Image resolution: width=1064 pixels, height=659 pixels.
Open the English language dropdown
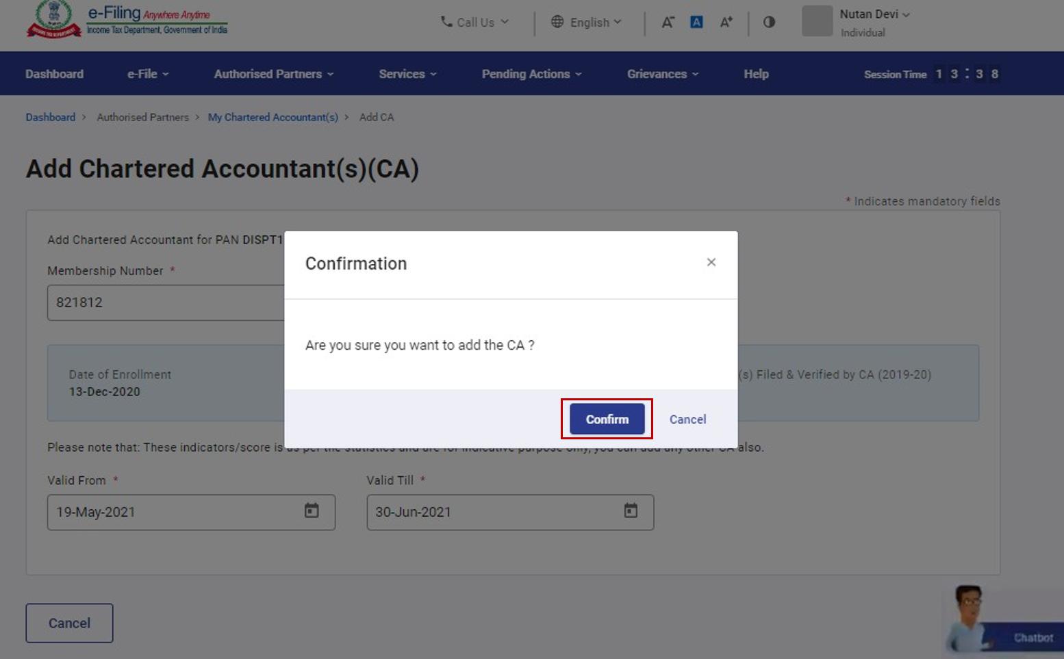pos(587,22)
